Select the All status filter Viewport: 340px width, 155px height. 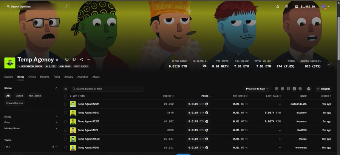8,96
